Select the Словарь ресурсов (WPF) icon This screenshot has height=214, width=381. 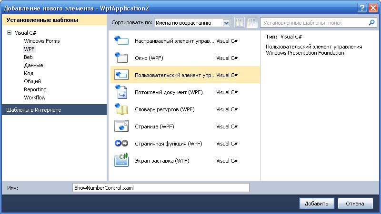point(121,109)
